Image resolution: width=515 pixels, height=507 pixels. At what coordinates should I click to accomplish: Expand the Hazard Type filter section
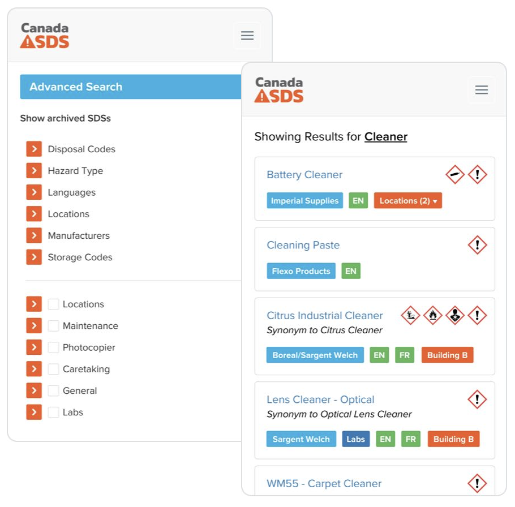34,170
